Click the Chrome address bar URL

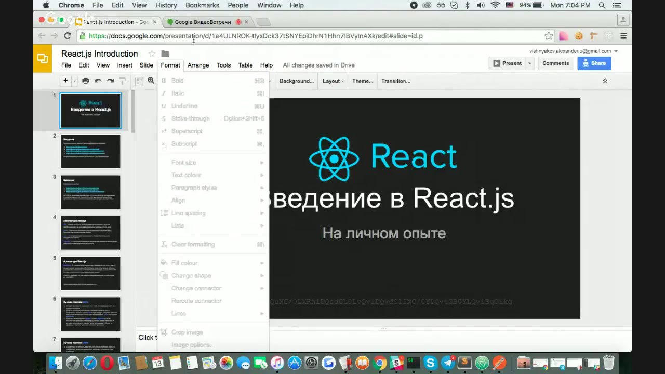tap(256, 36)
